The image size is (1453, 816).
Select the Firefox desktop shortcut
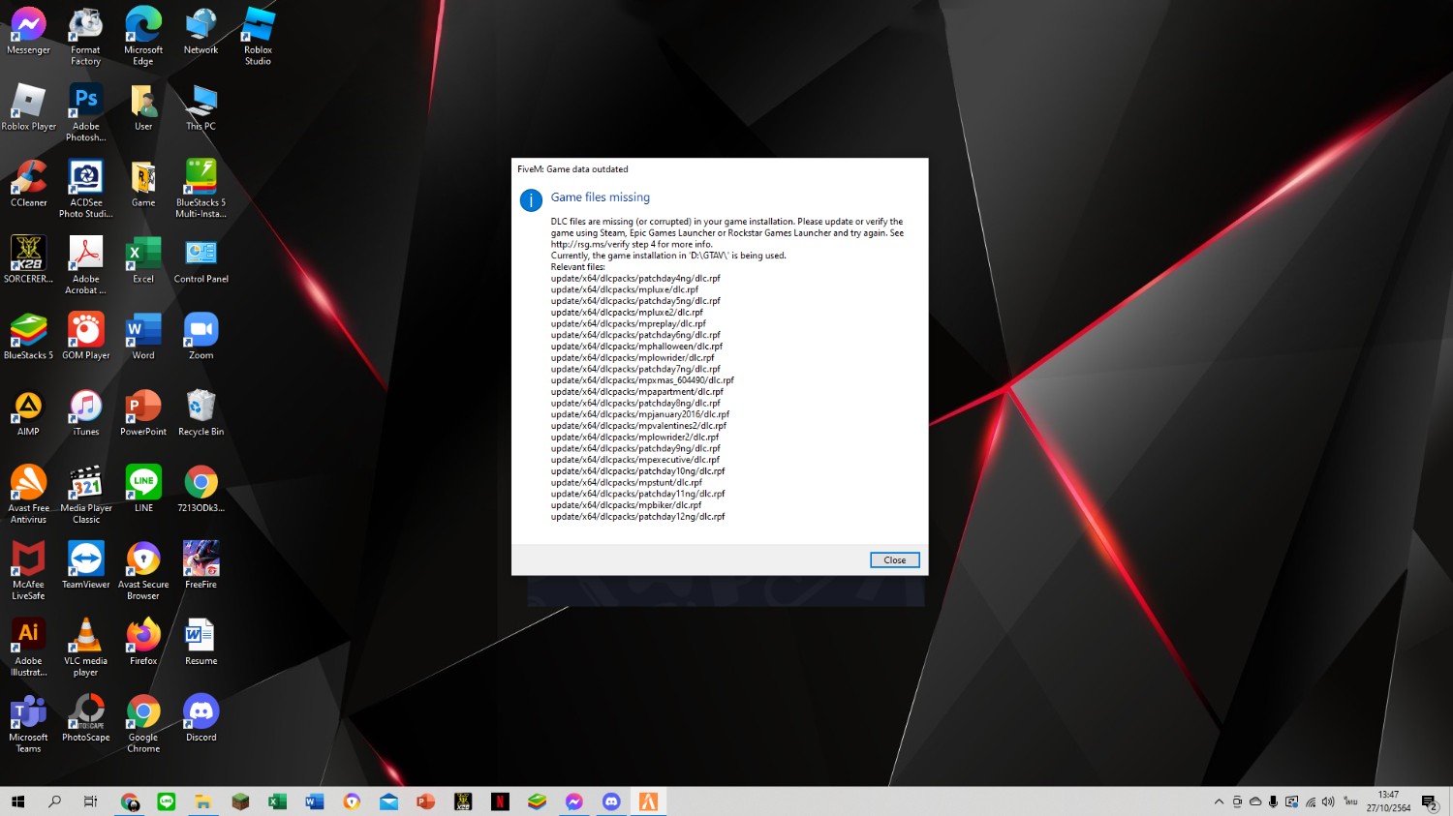pyautogui.click(x=143, y=644)
